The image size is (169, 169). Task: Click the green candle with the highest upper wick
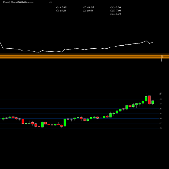pyautogui.click(x=146, y=99)
